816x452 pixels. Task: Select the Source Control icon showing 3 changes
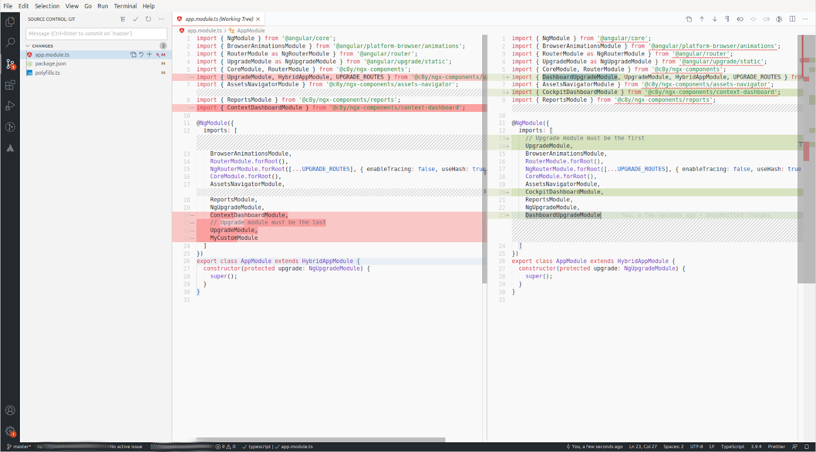10,63
